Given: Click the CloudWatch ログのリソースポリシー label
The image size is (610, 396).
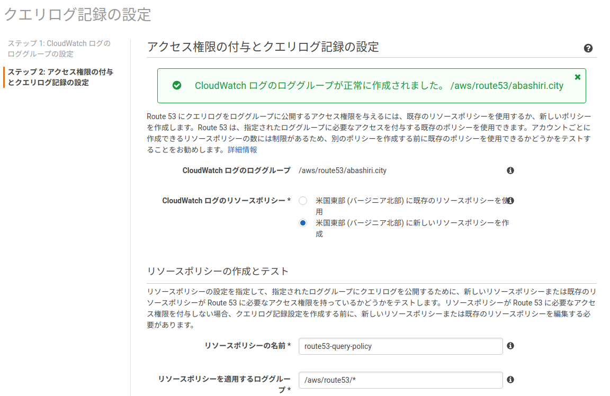Looking at the screenshot, I should tap(226, 201).
